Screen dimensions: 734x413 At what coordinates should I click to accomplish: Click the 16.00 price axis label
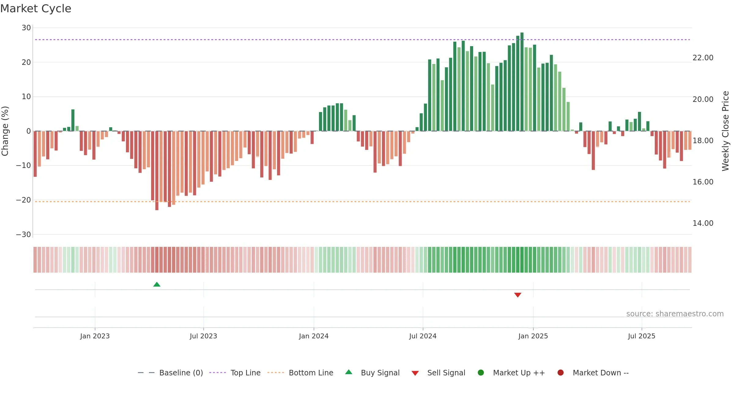pos(703,182)
